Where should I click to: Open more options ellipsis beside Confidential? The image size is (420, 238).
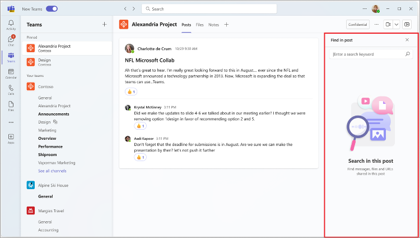point(376,25)
